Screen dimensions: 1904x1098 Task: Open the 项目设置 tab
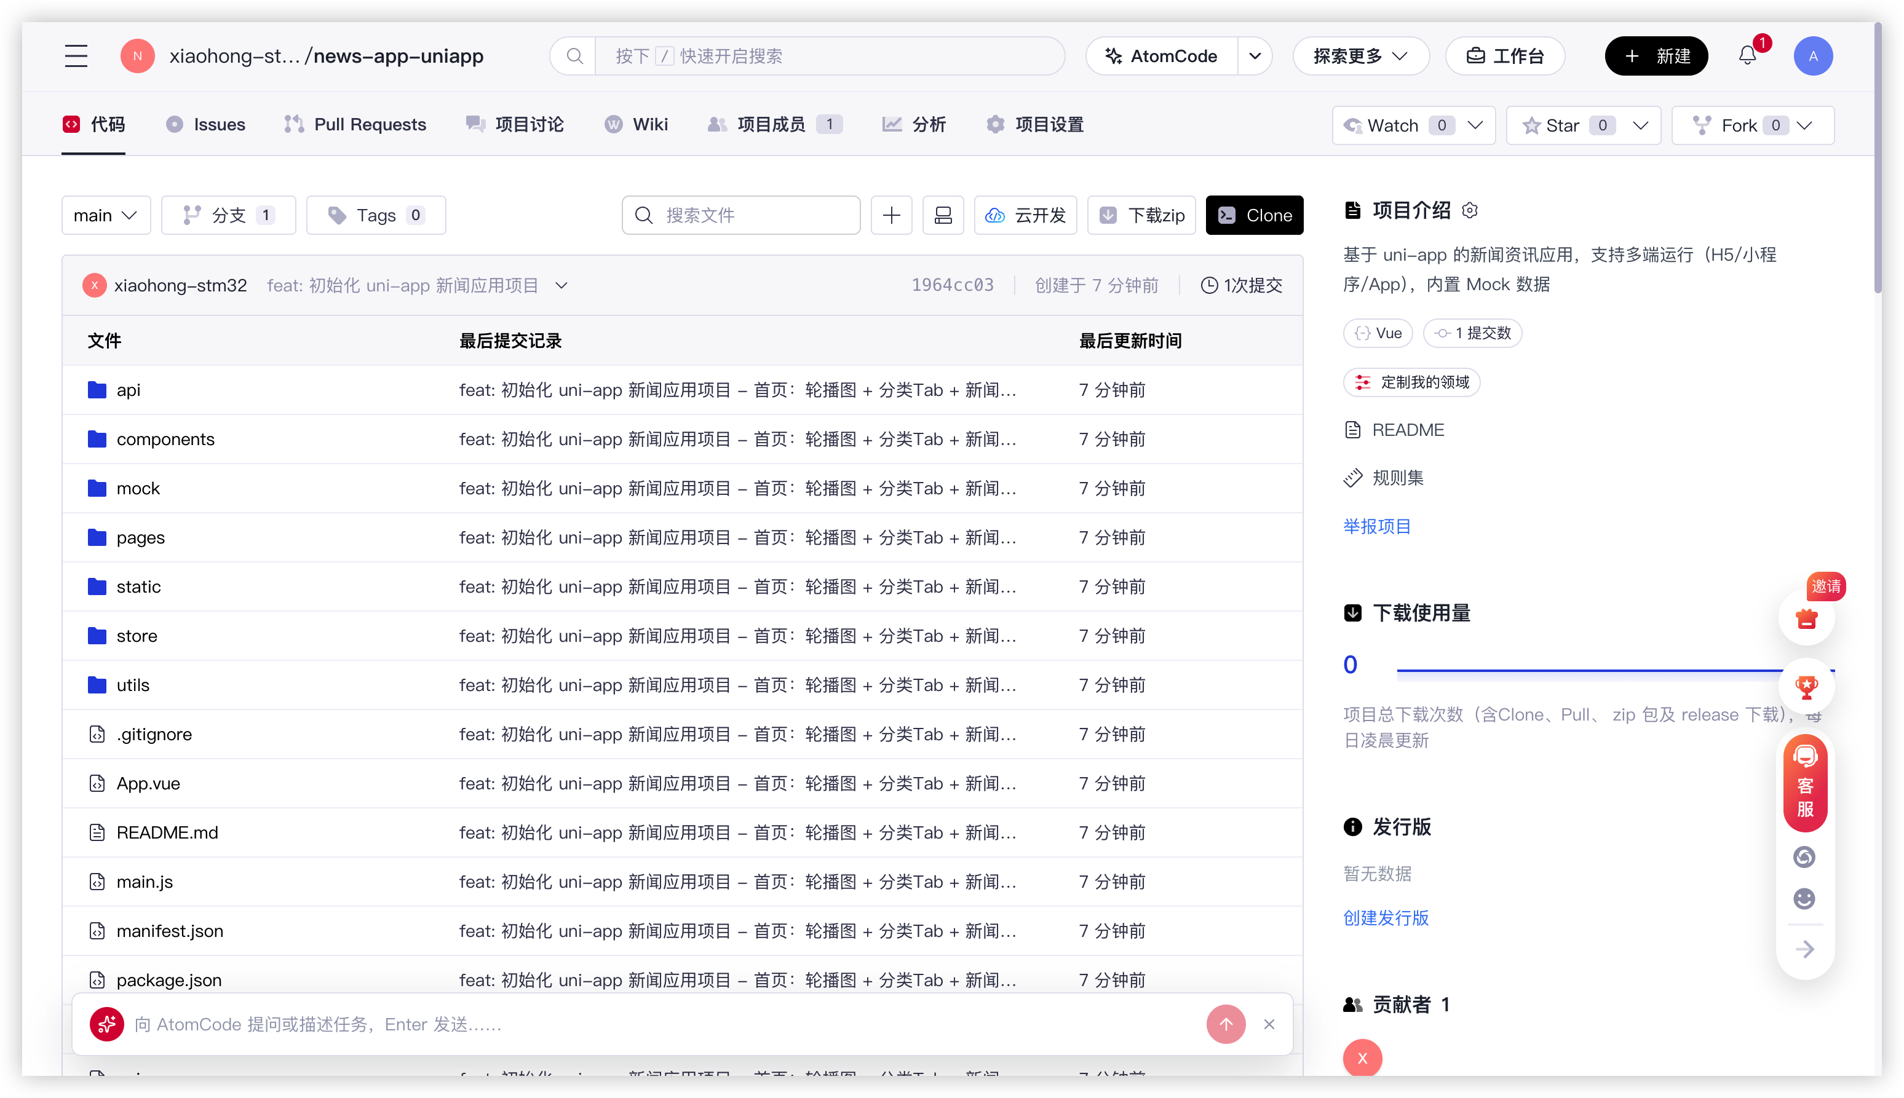tap(1034, 124)
